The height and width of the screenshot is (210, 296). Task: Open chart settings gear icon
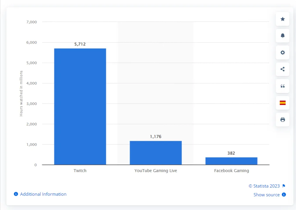point(283,52)
